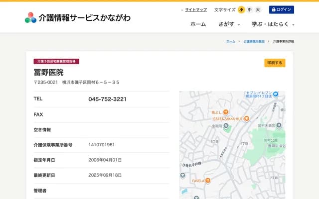Image resolution: width=319 pixels, height=199 pixels.
Task: Go to ホーム in main navigation
Action: click(x=198, y=24)
